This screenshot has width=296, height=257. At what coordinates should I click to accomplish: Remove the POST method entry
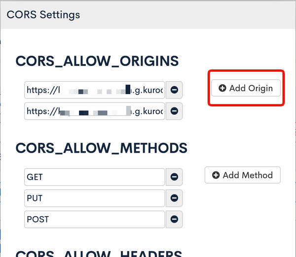coord(174,219)
